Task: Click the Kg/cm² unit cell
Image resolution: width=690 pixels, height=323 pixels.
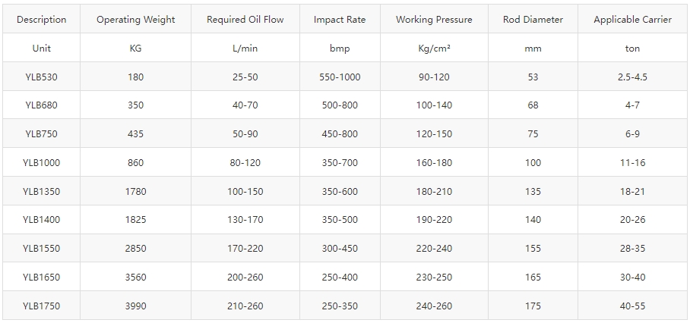Action: [x=434, y=48]
